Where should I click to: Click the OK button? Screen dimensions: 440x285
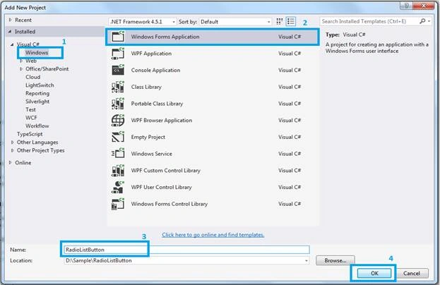pos(374,273)
